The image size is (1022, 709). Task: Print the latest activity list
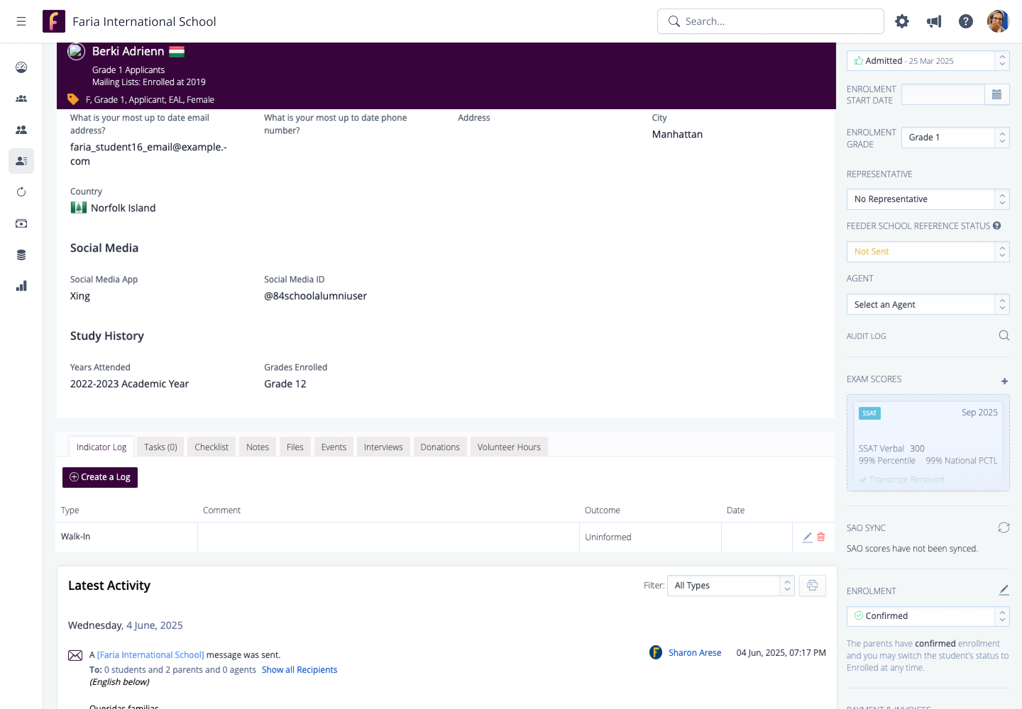[x=812, y=585]
